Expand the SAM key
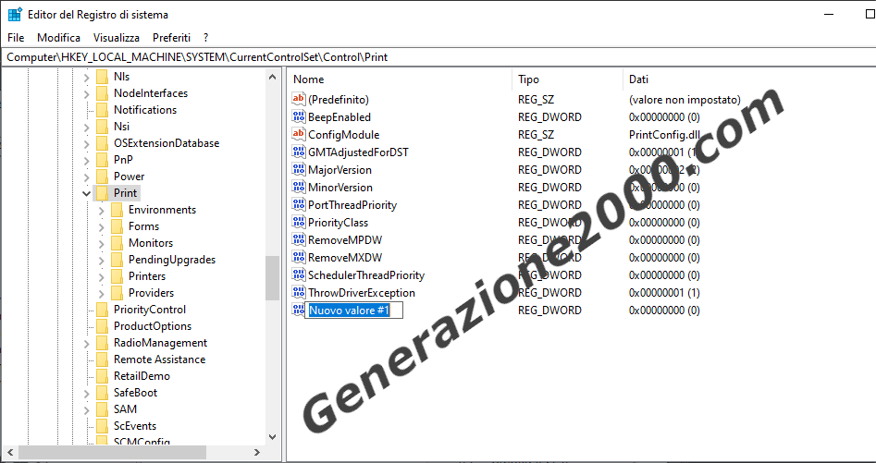 [87, 409]
